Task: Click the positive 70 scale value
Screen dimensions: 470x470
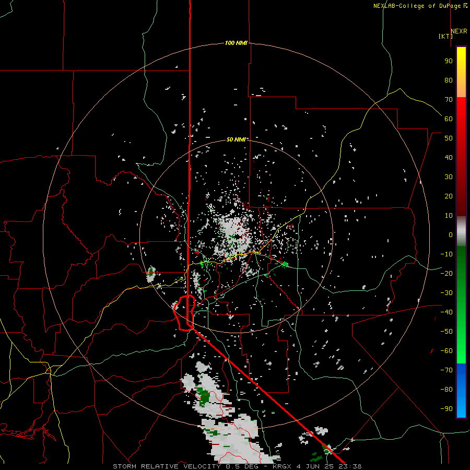Action: pyautogui.click(x=449, y=100)
